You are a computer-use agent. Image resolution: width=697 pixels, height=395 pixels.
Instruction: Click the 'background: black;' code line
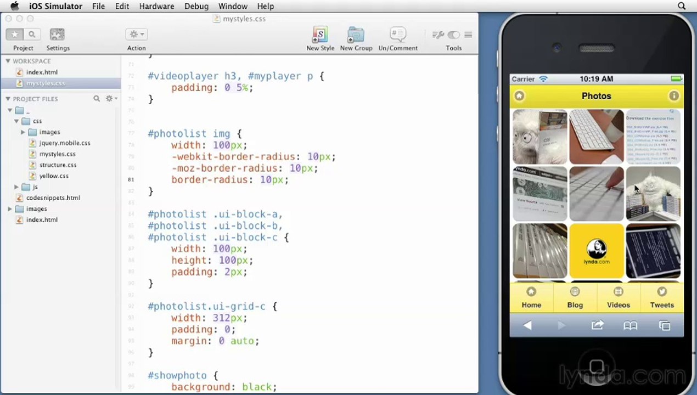point(224,387)
